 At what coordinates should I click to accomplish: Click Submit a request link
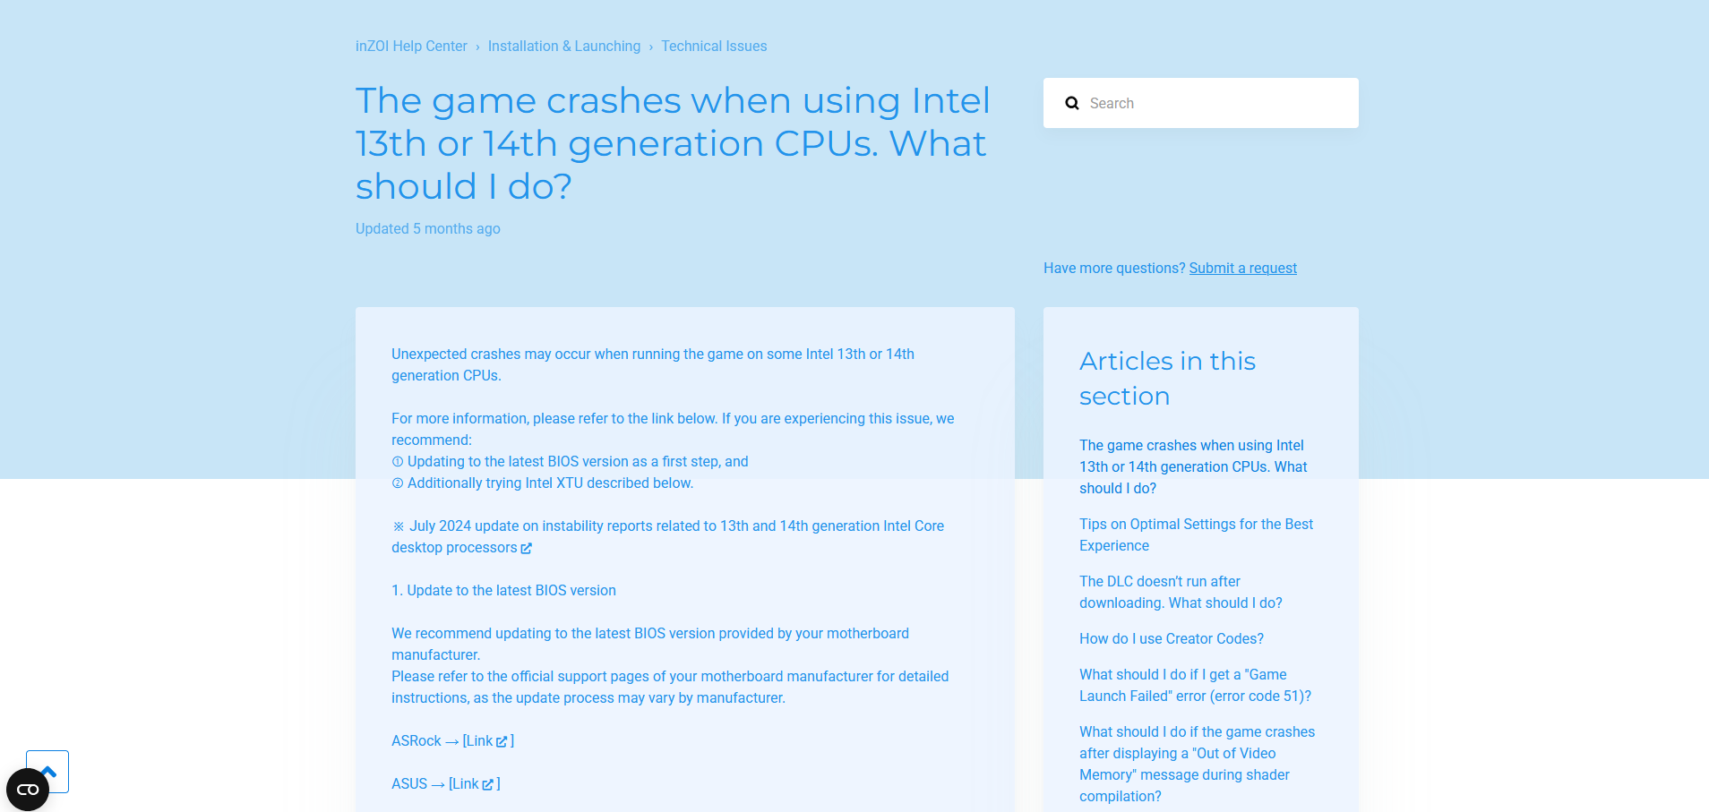[1242, 269]
